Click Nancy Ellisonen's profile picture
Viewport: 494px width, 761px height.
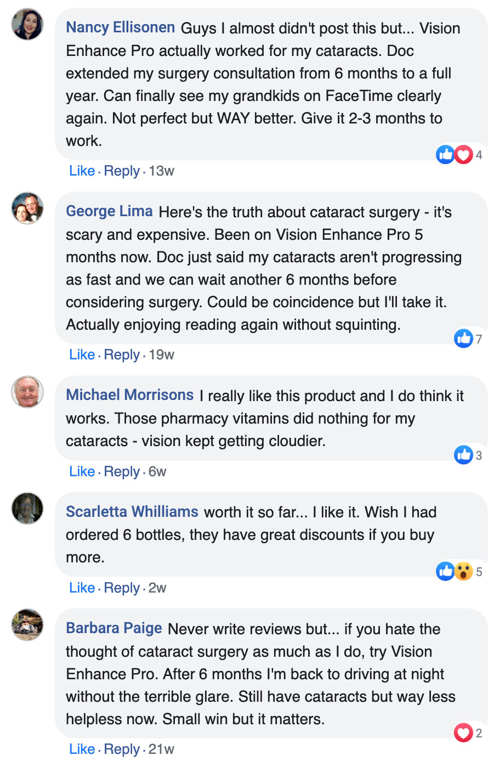[27, 24]
